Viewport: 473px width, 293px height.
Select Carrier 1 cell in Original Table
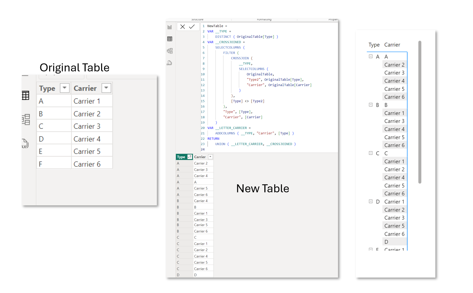pos(92,101)
